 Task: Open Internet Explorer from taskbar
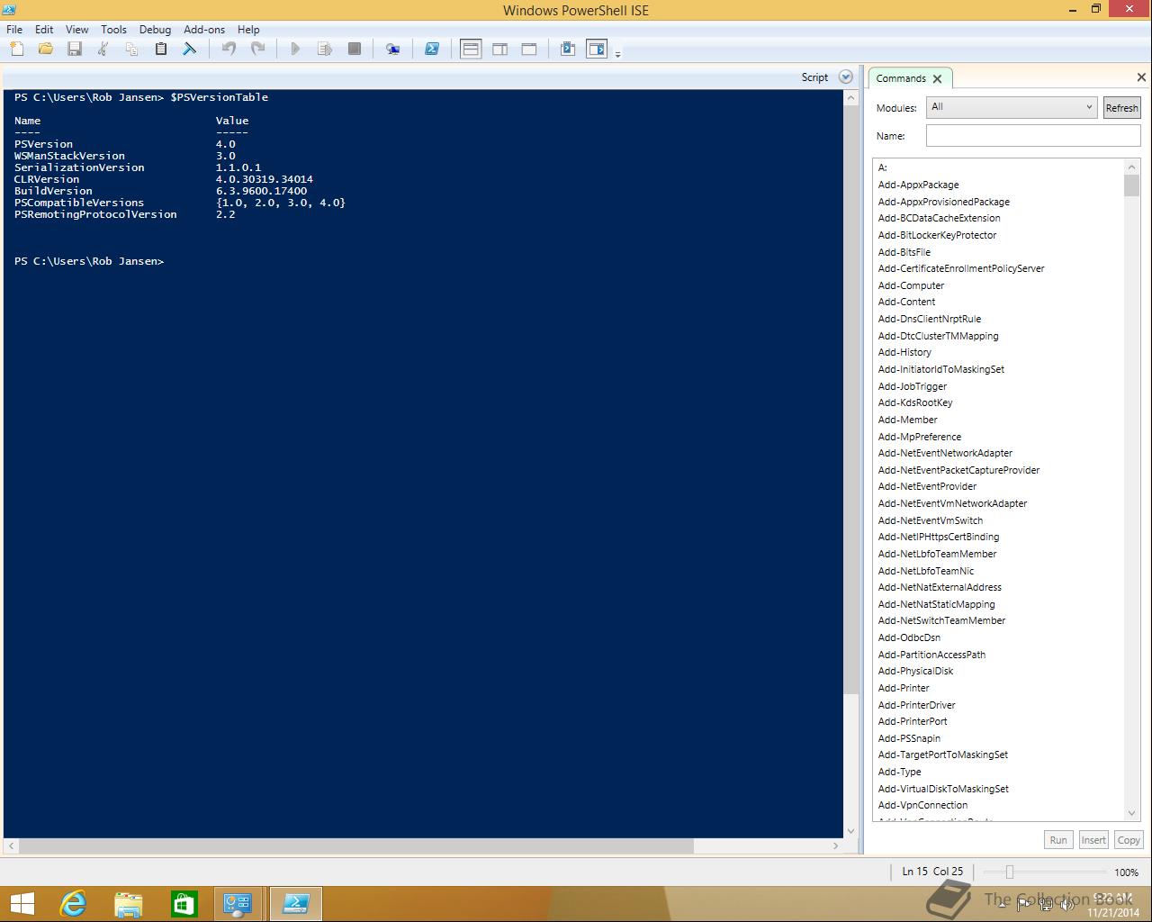73,904
